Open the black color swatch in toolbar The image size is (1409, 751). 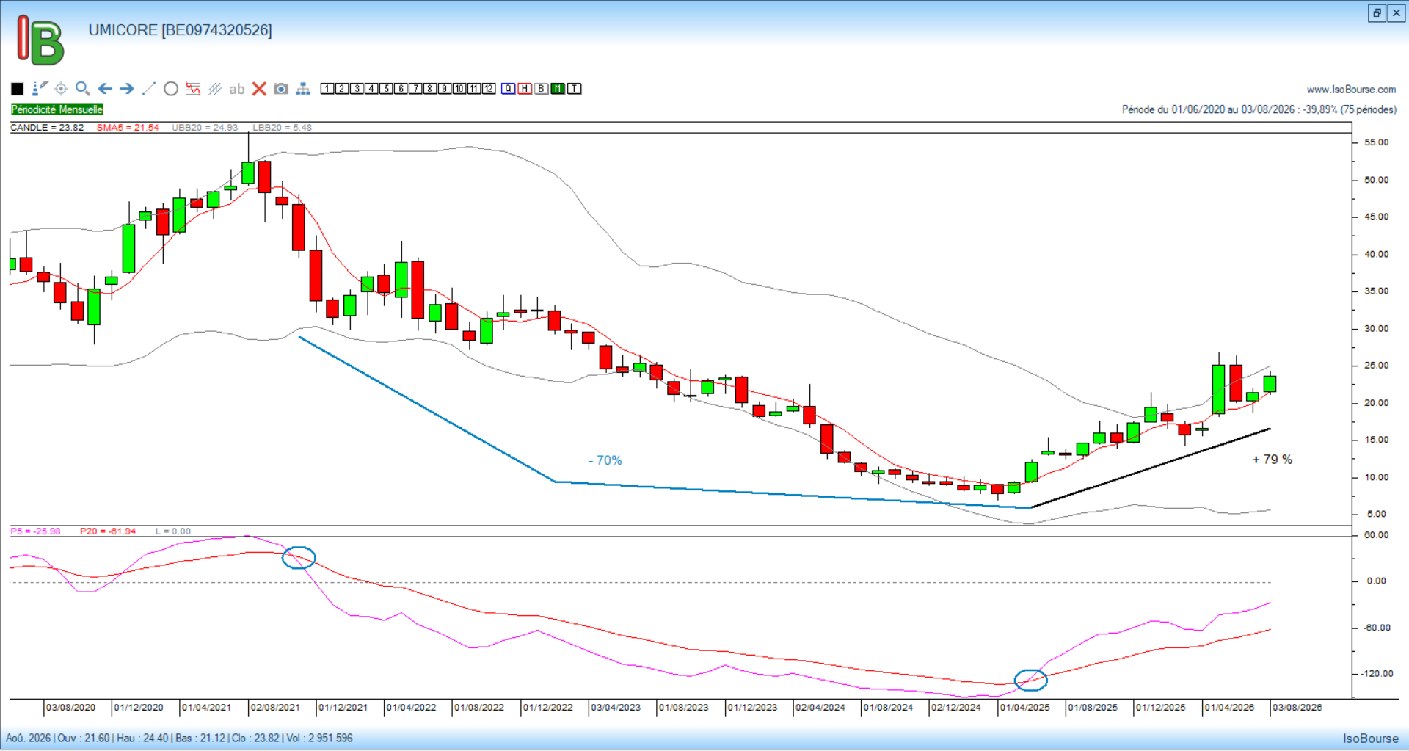tap(18, 89)
